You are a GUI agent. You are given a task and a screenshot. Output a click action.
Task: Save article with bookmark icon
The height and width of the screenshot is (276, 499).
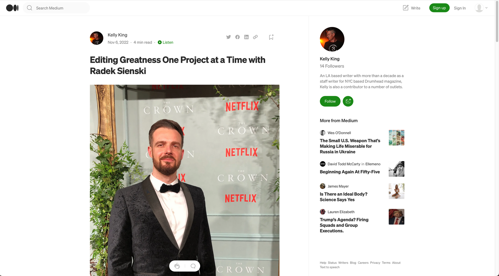point(271,37)
